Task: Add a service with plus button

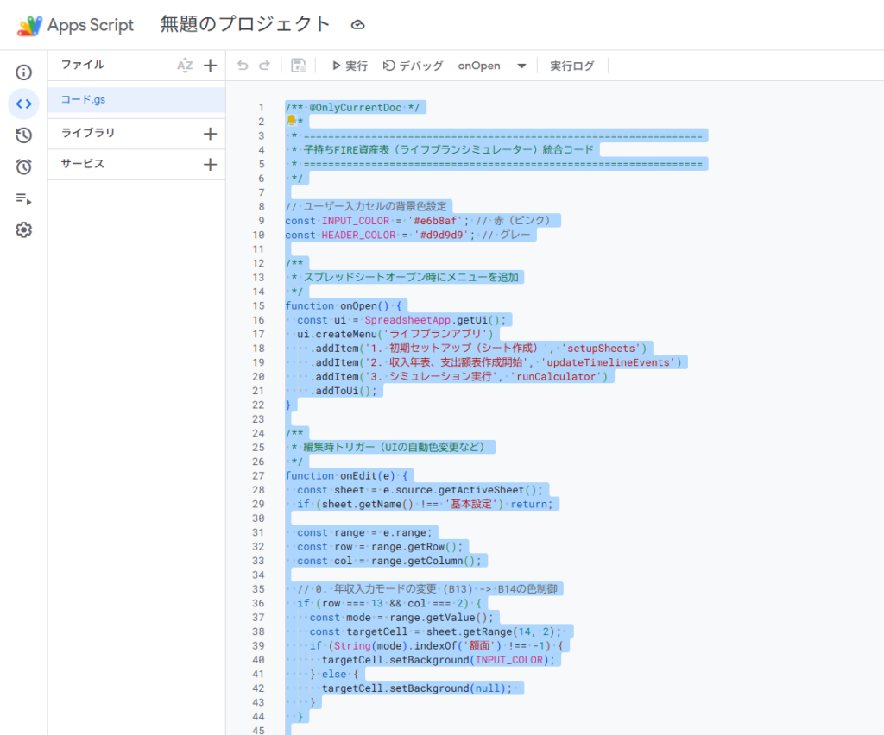Action: pyautogui.click(x=210, y=165)
